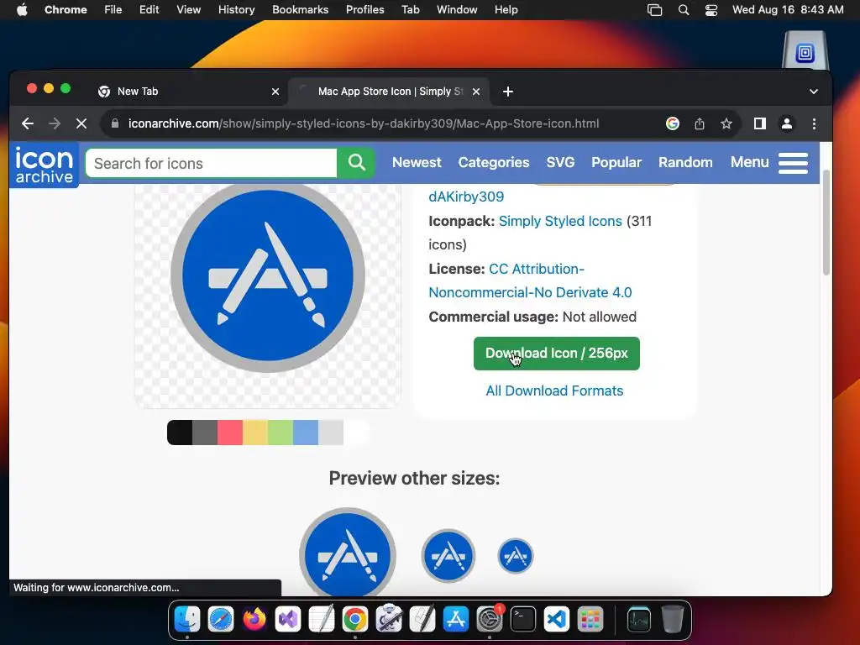Open Visual Studio Code from the Dock
860x645 pixels.
[x=556, y=619]
